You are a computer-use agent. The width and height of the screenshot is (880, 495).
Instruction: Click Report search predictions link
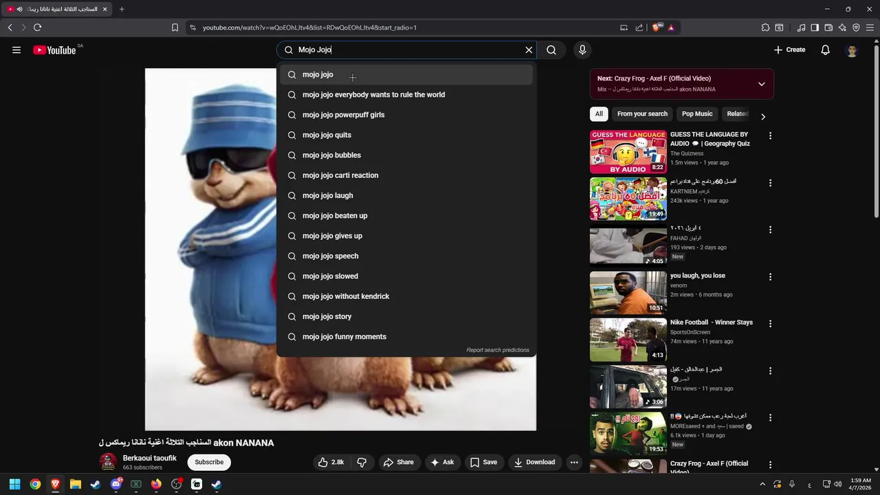tap(498, 350)
